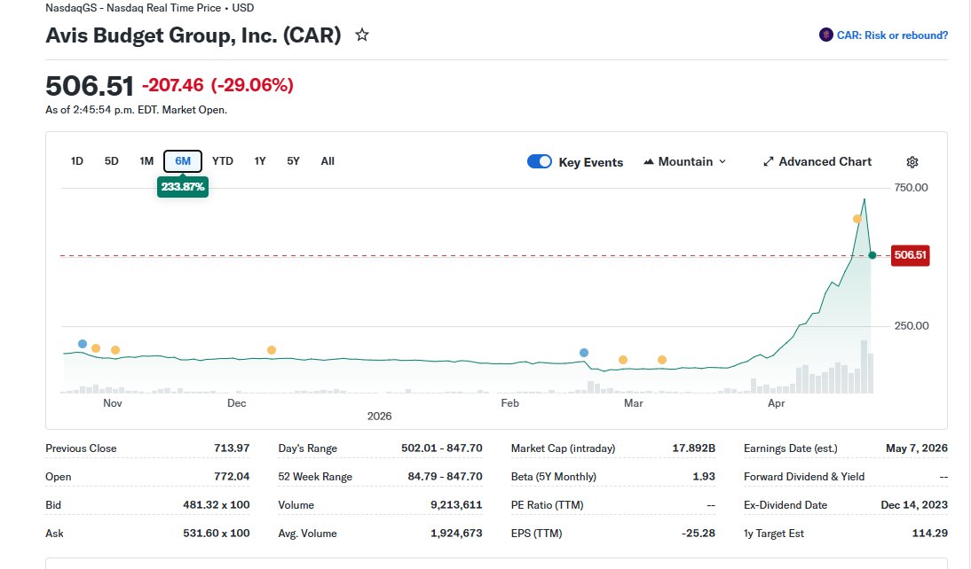The width and height of the screenshot is (971, 569).
Task: Select the YTD time range
Action: coord(222,161)
